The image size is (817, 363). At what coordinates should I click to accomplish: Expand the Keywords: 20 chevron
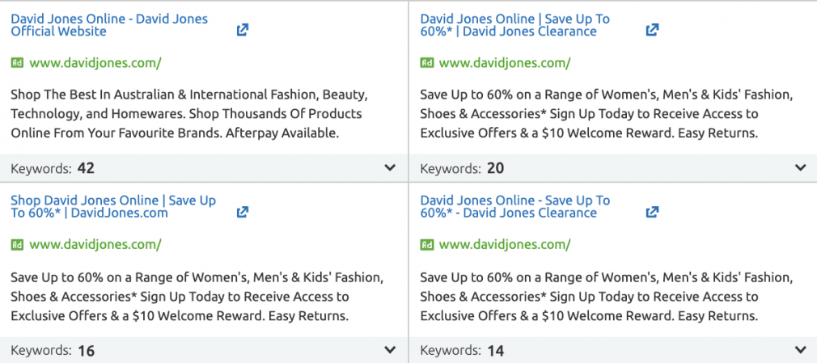(x=800, y=167)
